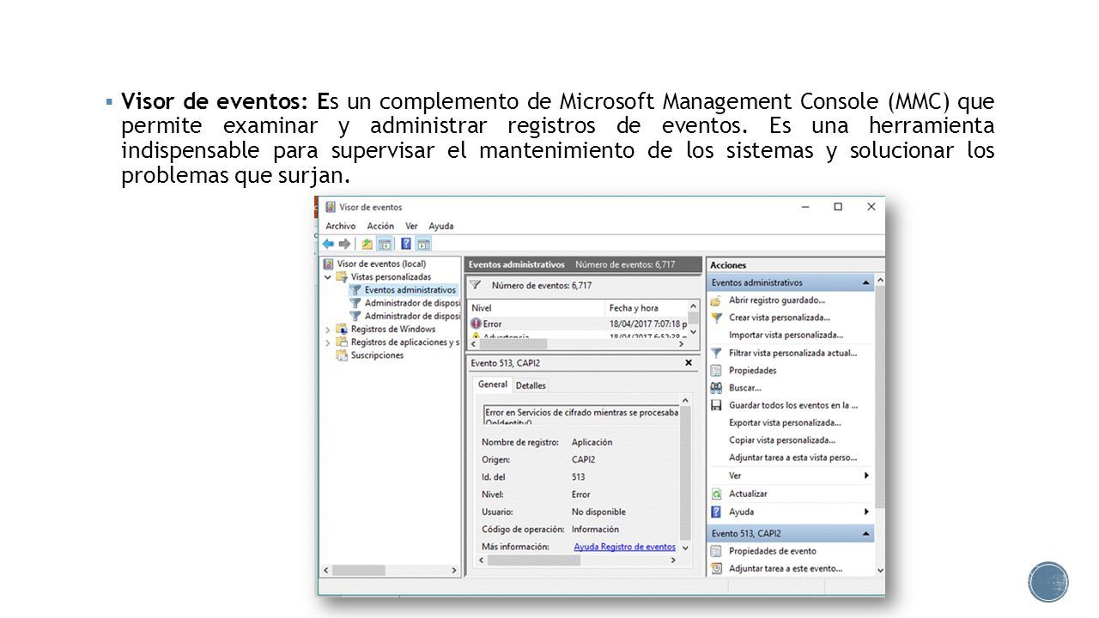Click the Suscripciones folder icon in tree
The height and width of the screenshot is (618, 1099).
pos(343,355)
